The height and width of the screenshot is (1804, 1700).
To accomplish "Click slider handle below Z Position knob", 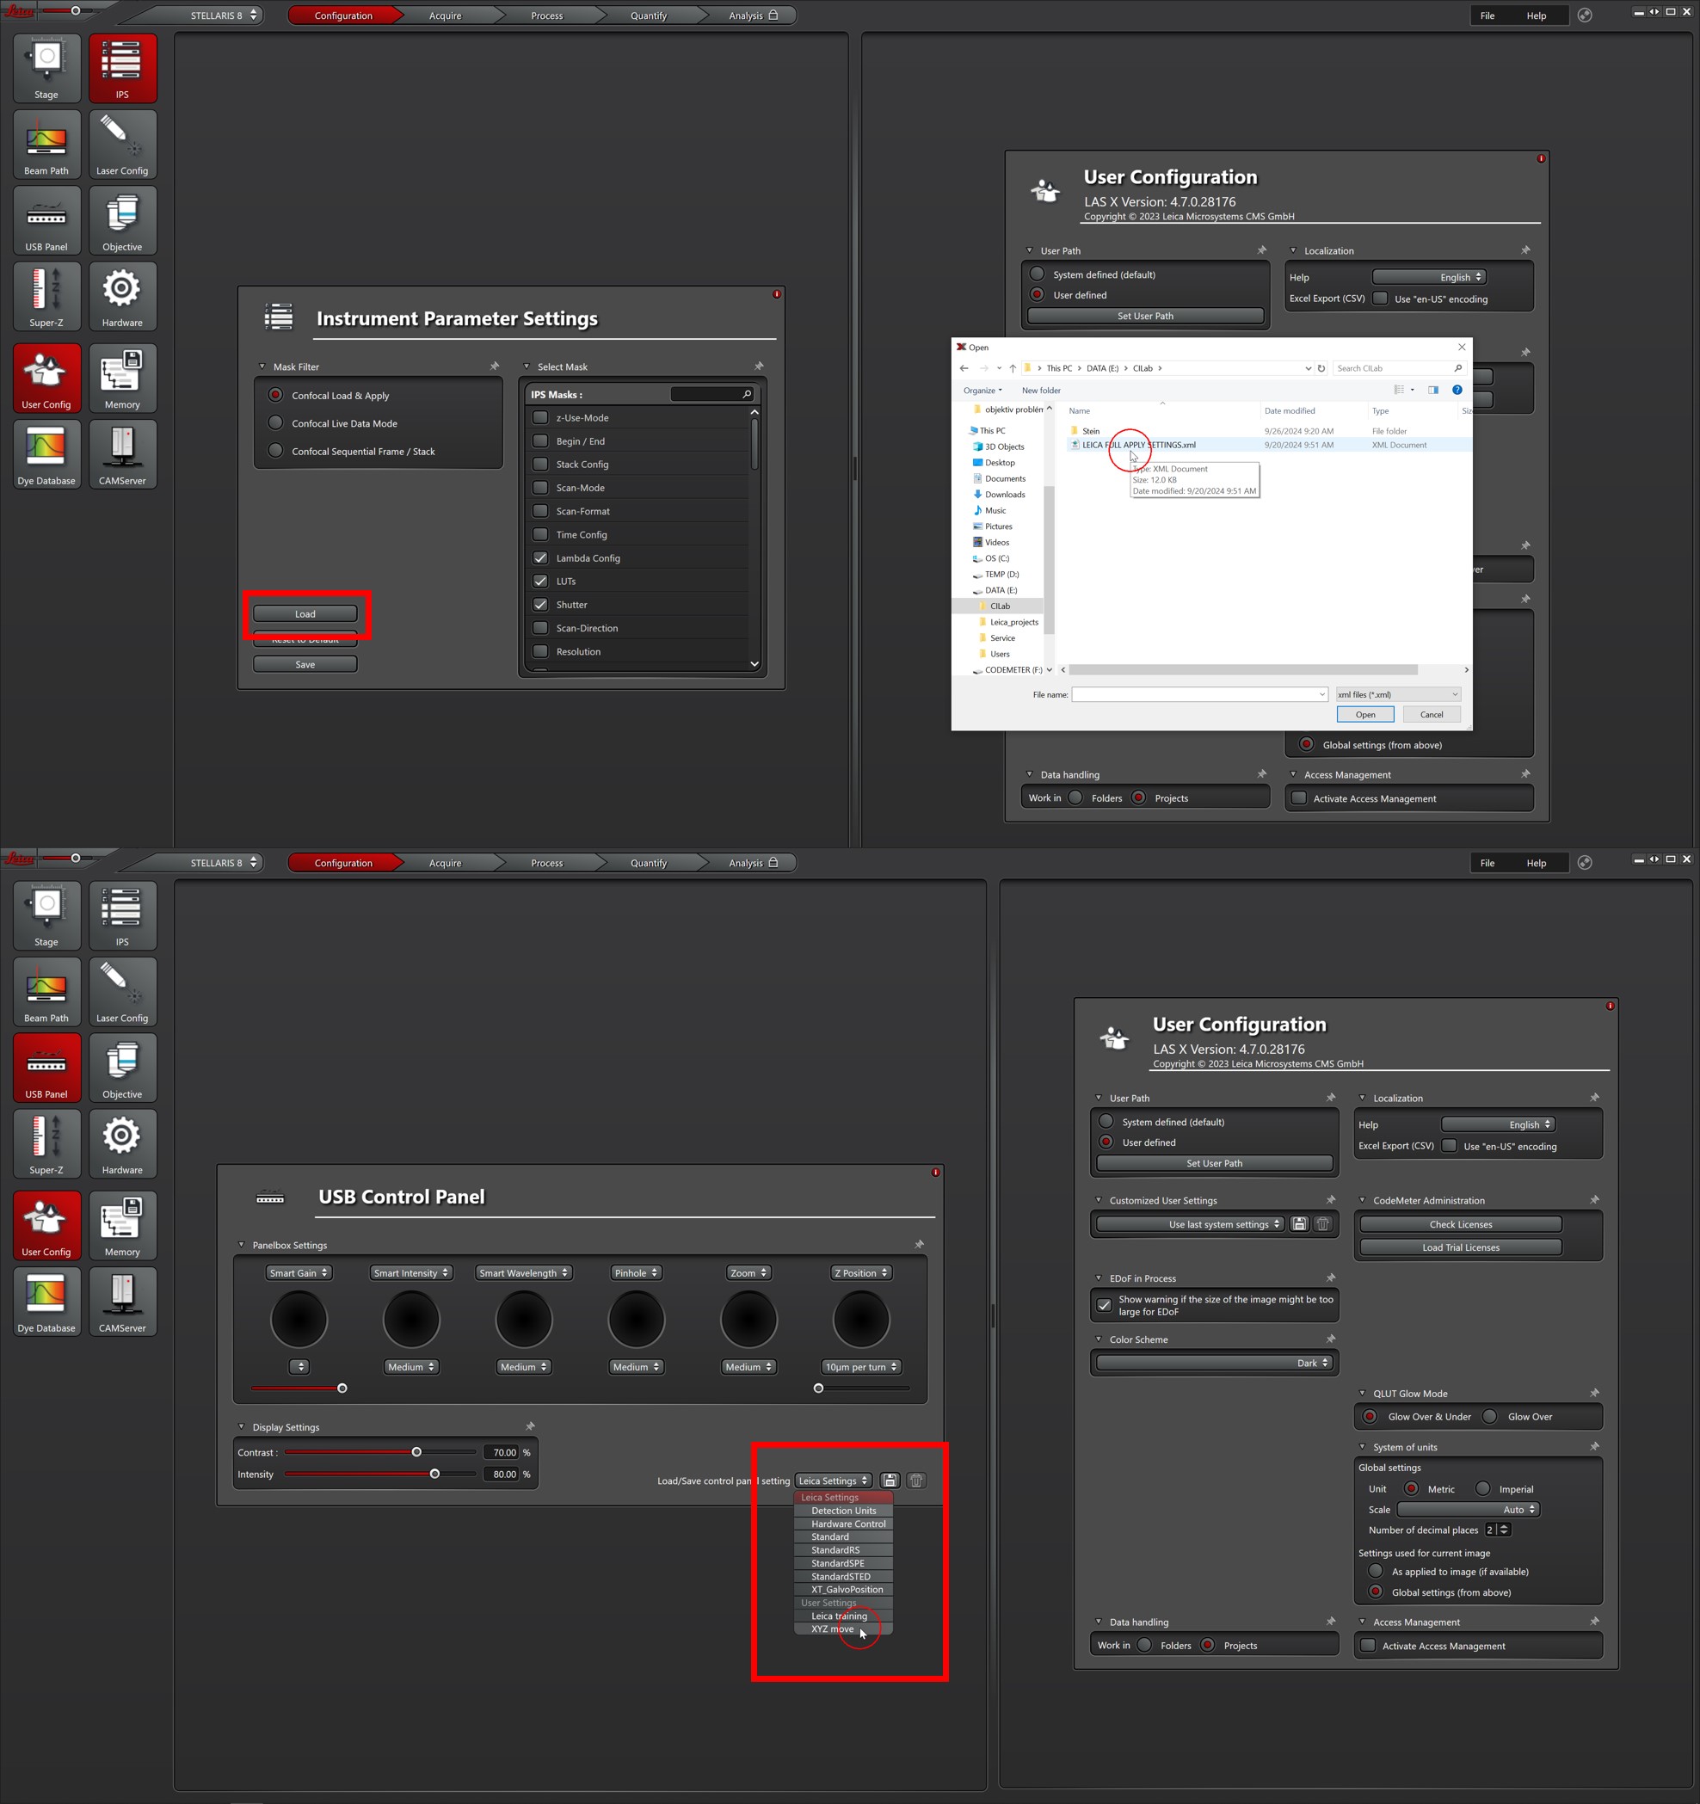I will (x=818, y=1388).
